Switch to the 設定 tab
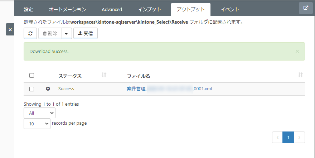 click(28, 9)
